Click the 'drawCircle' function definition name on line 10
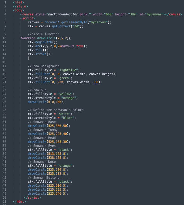Screen dimensions: 184x205 coord(46,38)
